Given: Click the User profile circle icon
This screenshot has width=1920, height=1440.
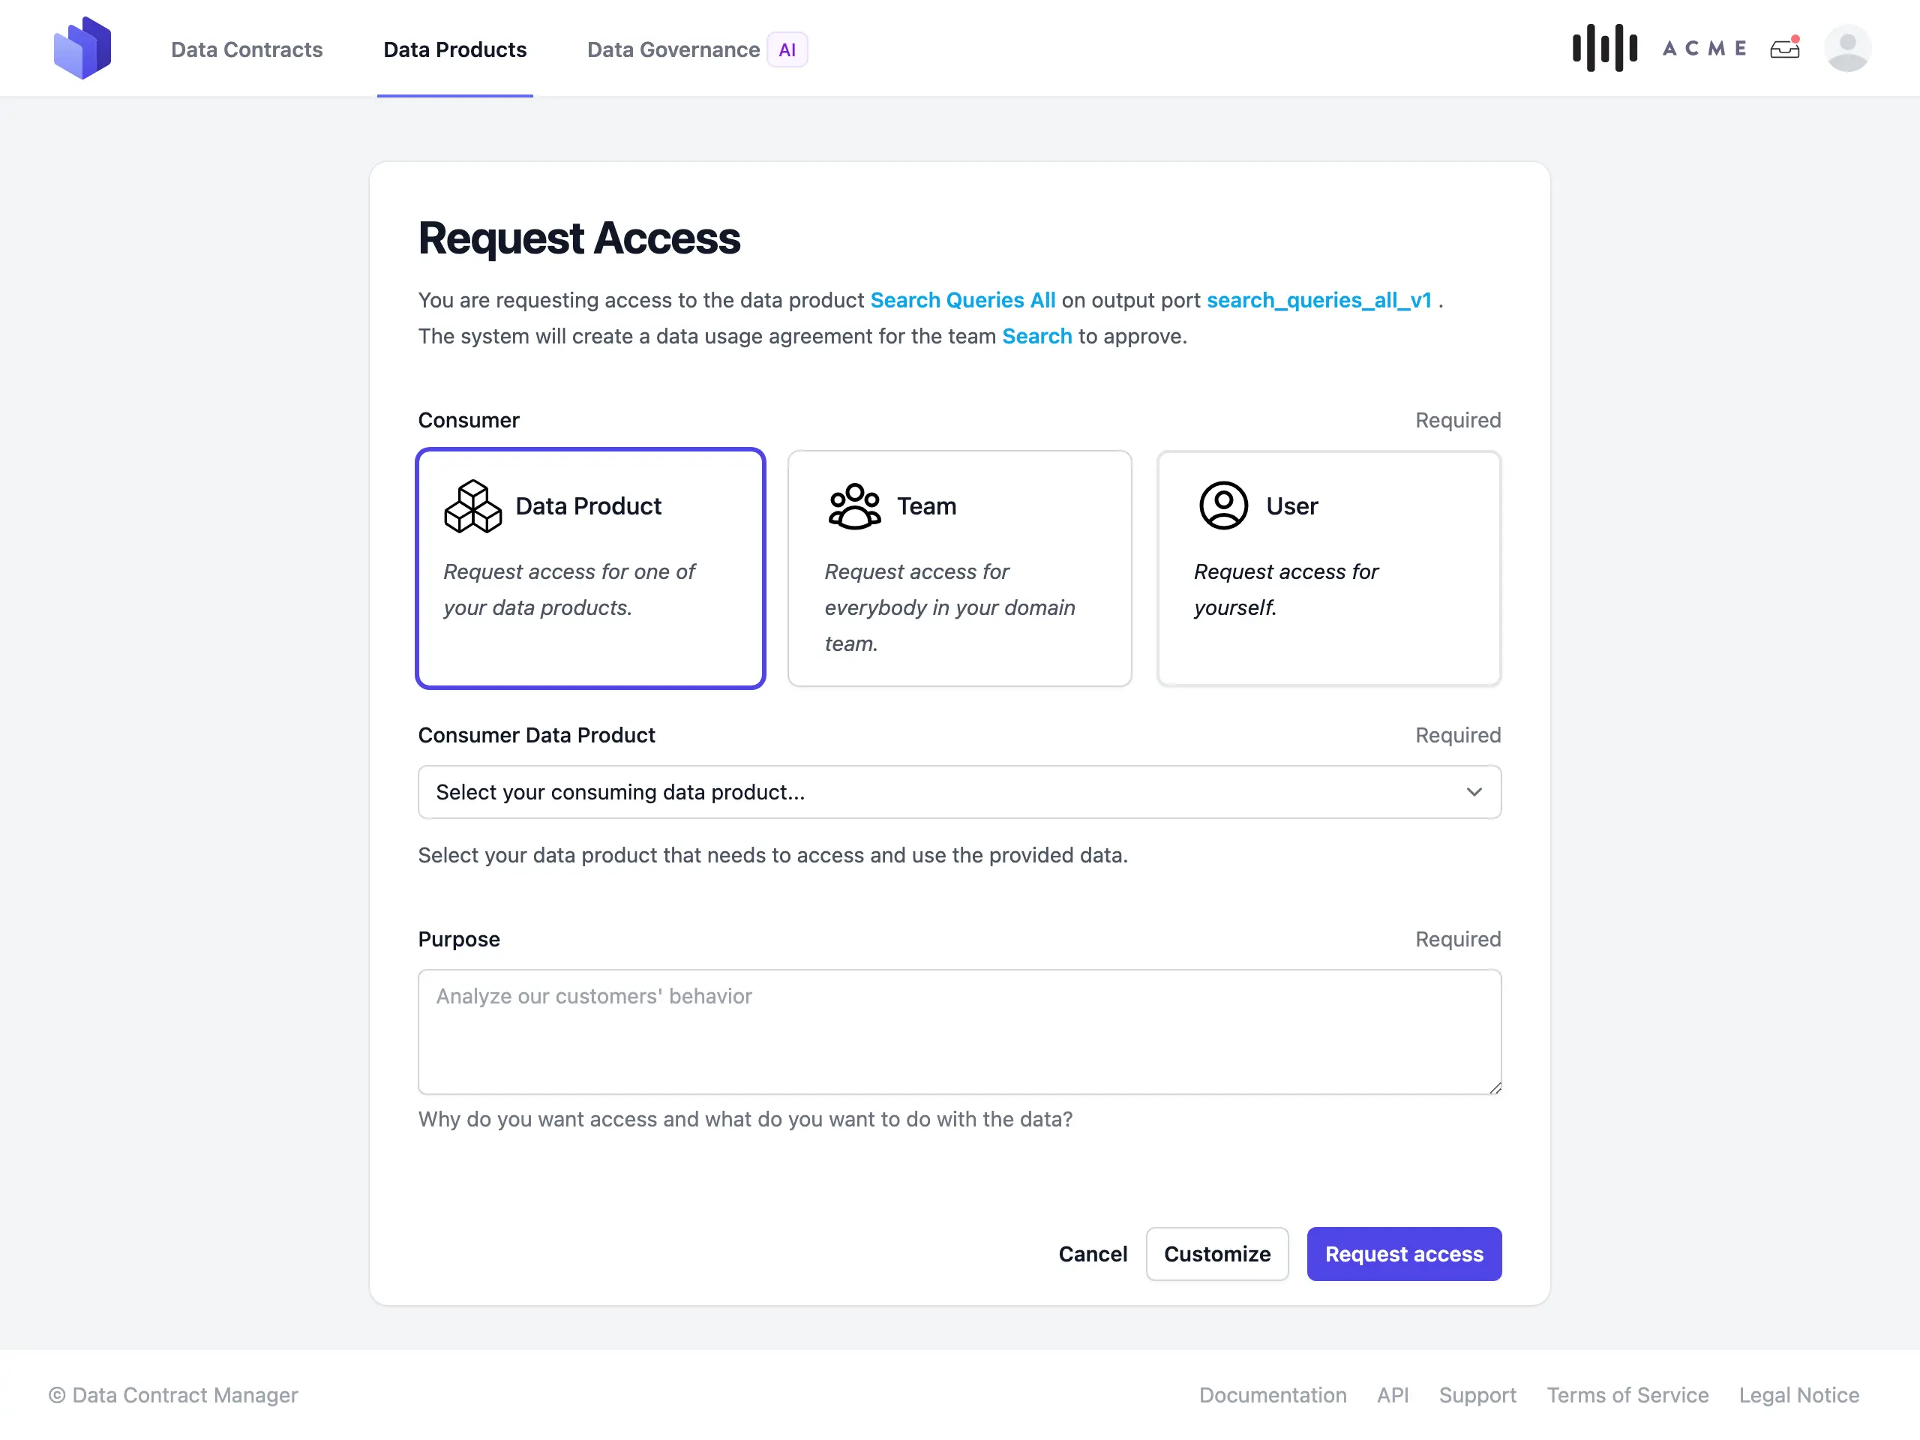Looking at the screenshot, I should pos(1223,506).
